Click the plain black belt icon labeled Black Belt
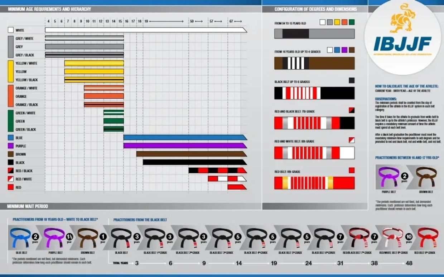The height and width of the screenshot is (277, 444). pos(121,238)
